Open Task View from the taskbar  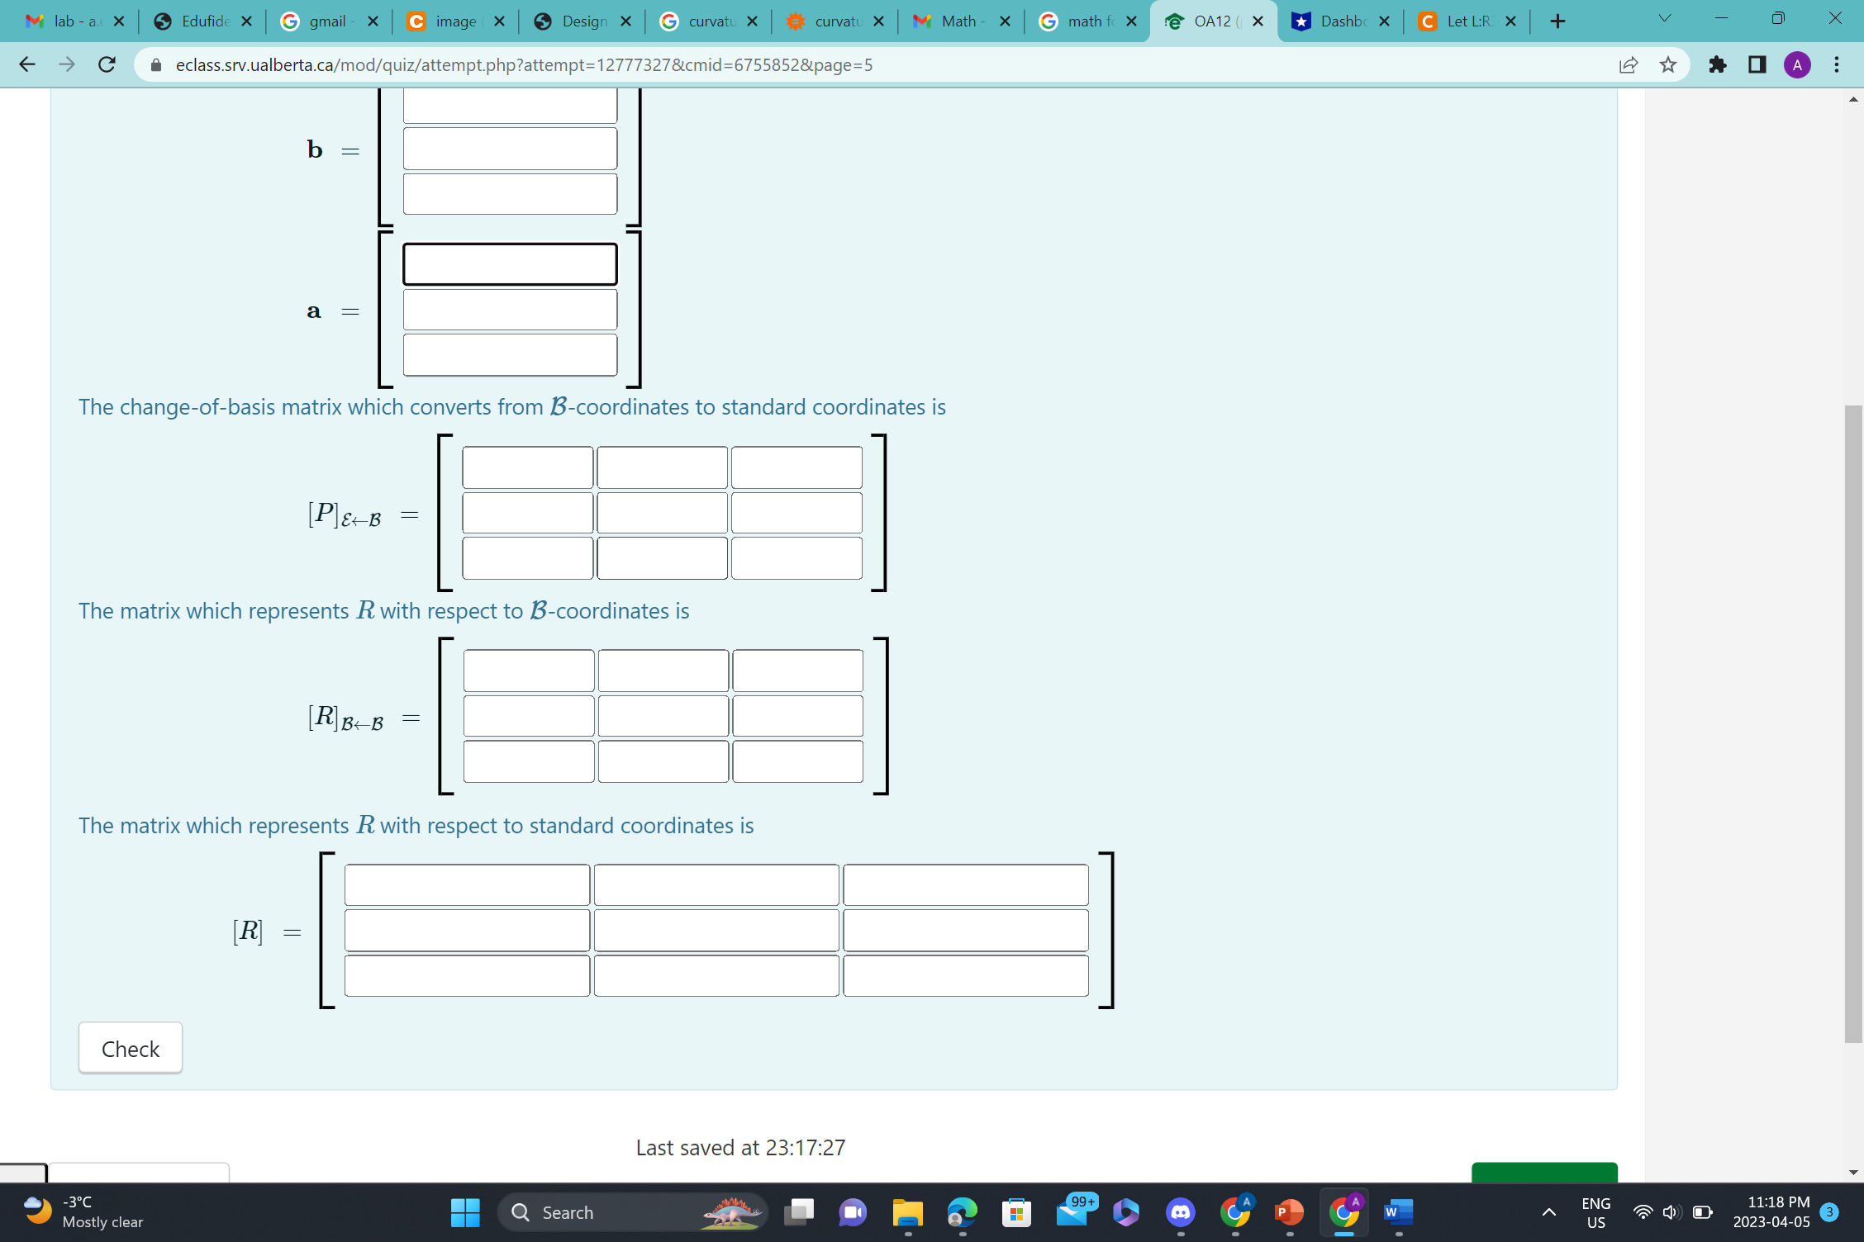pyautogui.click(x=797, y=1212)
